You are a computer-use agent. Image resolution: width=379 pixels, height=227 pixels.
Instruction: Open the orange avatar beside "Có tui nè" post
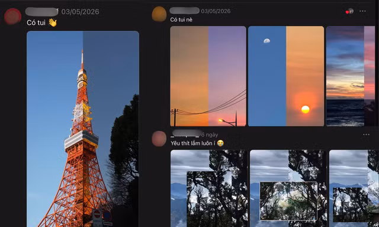pos(159,14)
